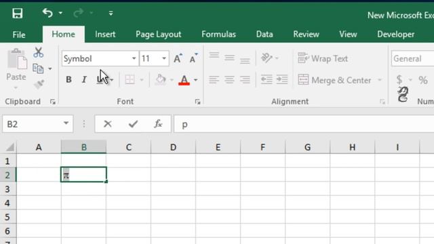The height and width of the screenshot is (244, 434).
Task: Click the Select All corner triangle
Action: pos(9,147)
